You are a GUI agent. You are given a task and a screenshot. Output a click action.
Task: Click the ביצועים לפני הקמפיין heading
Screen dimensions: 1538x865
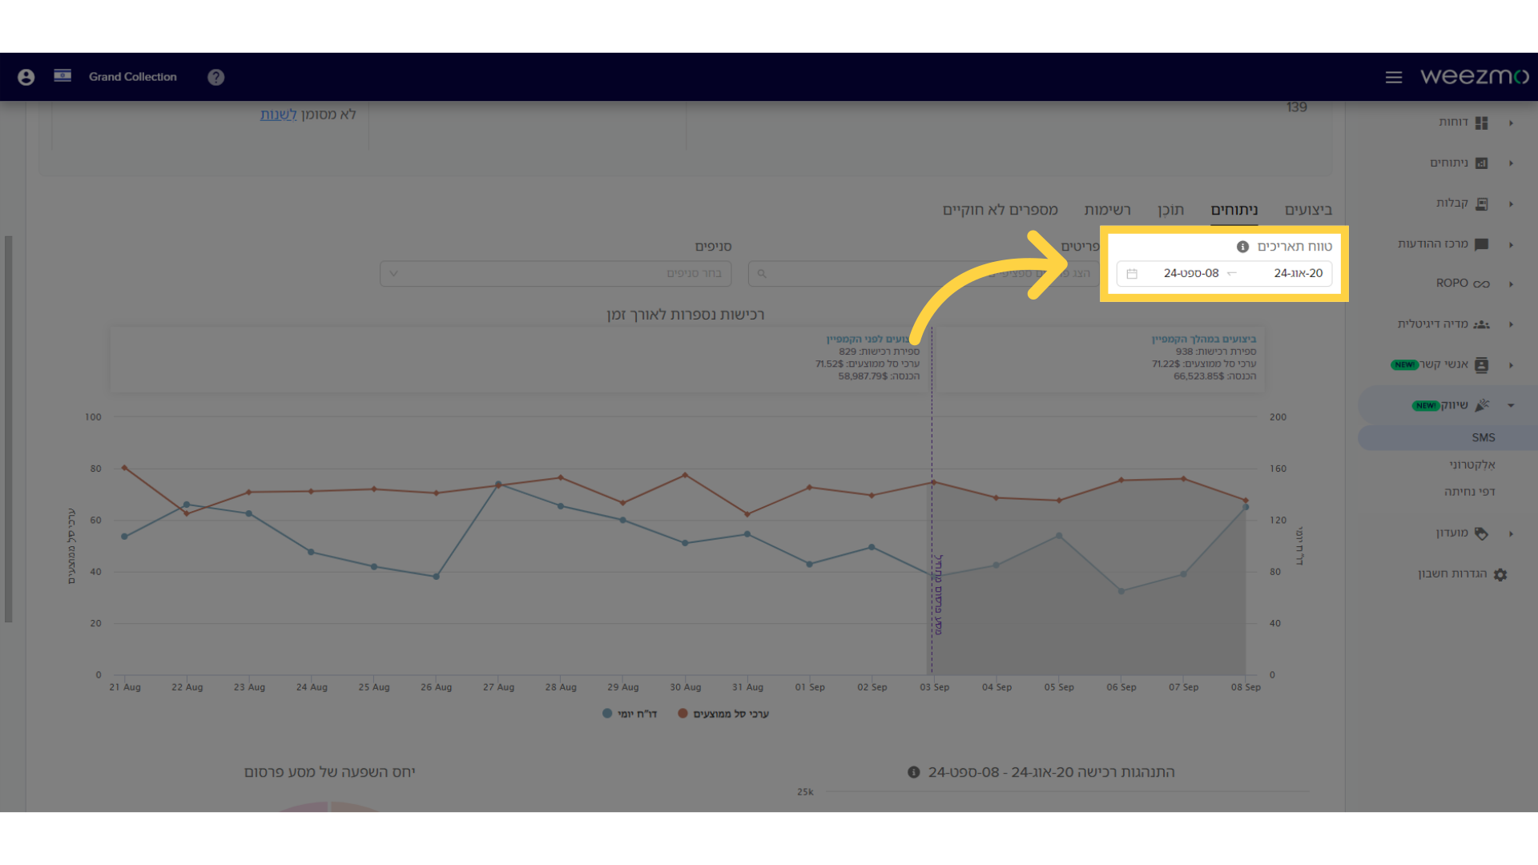pos(872,340)
